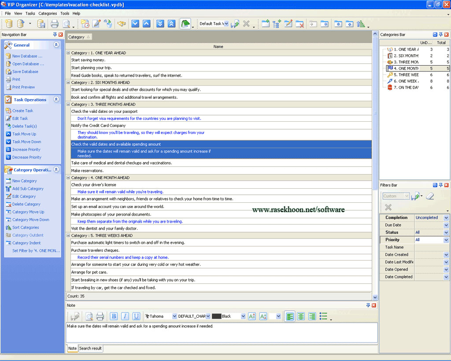Click the Create Task link

pos(22,111)
